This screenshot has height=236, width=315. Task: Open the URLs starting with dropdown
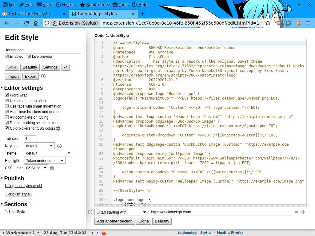[x=121, y=212]
